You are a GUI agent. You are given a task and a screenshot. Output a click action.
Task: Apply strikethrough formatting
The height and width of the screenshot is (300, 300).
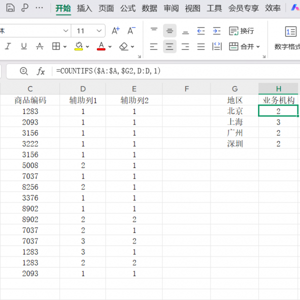40,46
